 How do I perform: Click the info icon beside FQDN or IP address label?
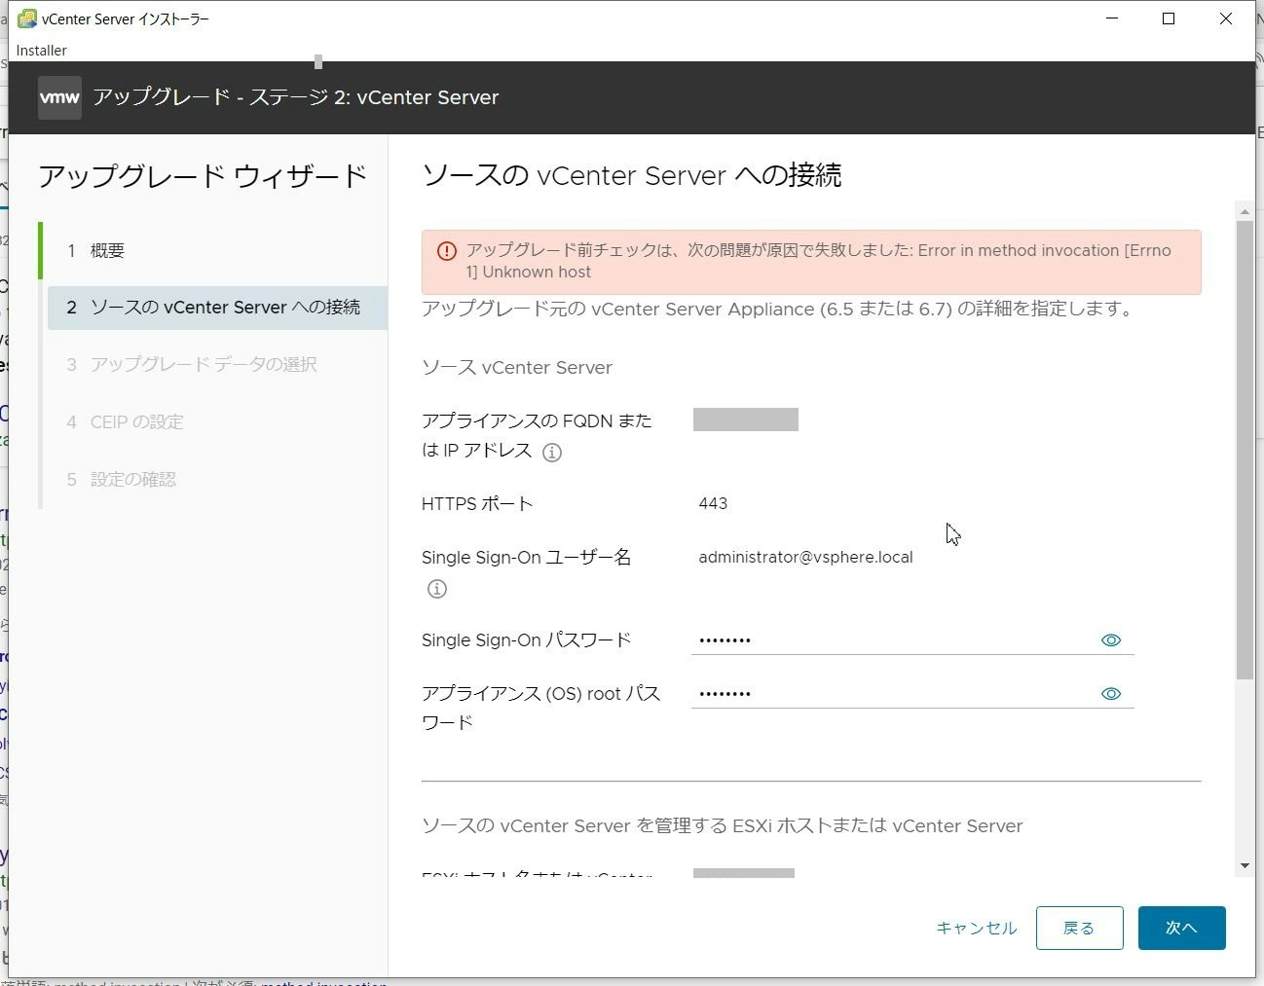coord(552,453)
